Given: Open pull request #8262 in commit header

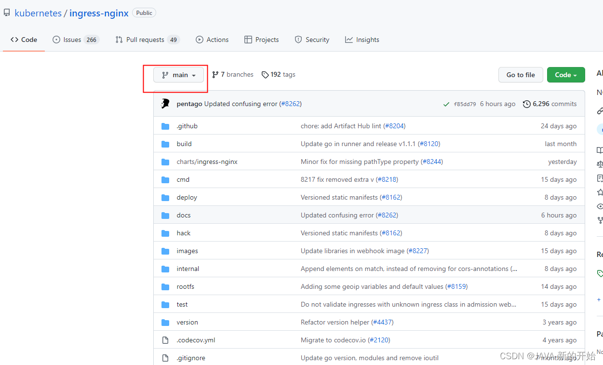Looking at the screenshot, I should tap(291, 104).
